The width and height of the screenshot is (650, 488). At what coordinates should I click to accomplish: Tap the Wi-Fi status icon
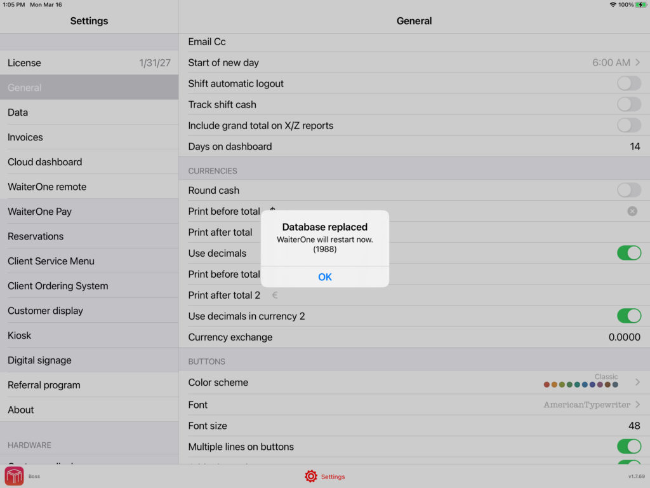[613, 4]
